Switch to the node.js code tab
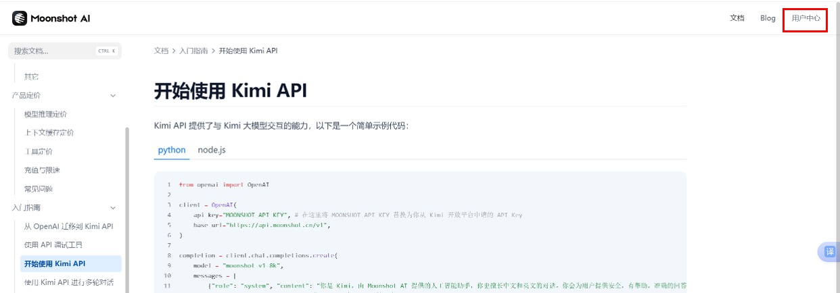Screen dimensions: 840x293 tap(212, 150)
